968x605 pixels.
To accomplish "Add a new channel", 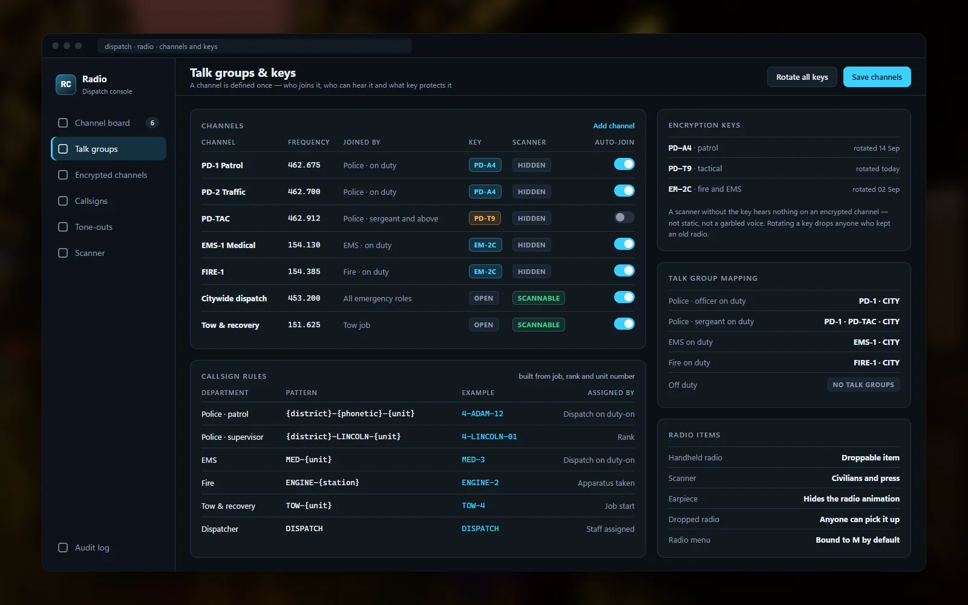I will (x=613, y=126).
